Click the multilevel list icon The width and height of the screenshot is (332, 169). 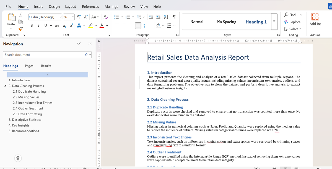(139, 17)
